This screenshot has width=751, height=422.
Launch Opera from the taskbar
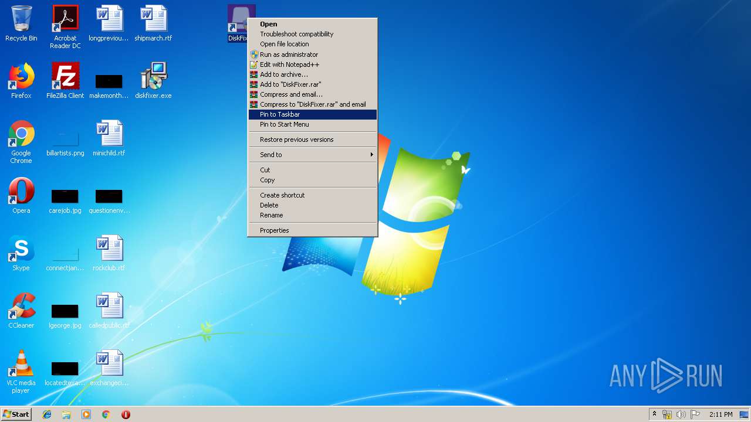click(x=126, y=414)
